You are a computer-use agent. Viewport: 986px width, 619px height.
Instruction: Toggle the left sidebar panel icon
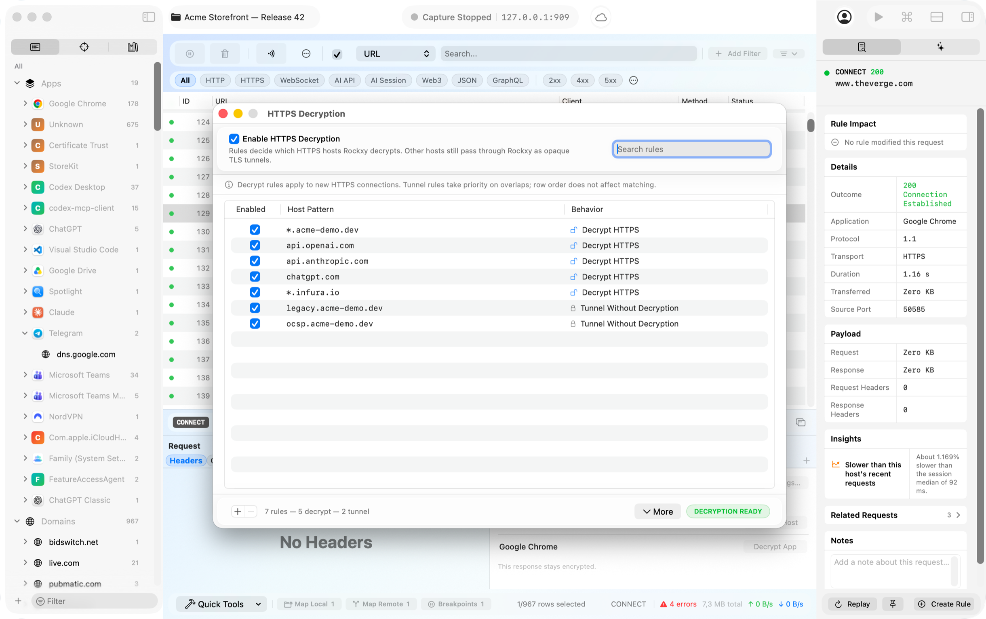point(149,17)
